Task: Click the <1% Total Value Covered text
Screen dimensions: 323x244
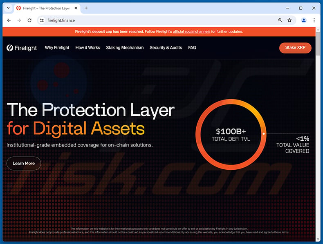Action: [293, 145]
